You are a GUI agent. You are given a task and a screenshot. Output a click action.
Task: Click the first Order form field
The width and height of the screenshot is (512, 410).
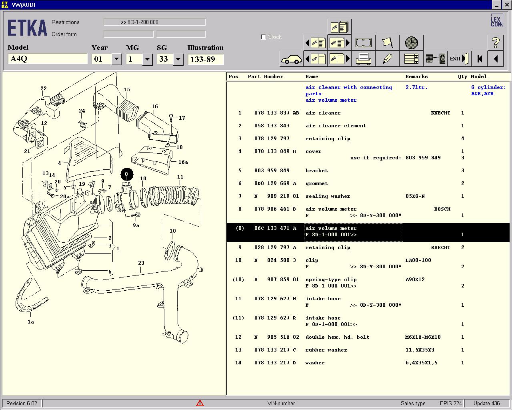(x=128, y=34)
